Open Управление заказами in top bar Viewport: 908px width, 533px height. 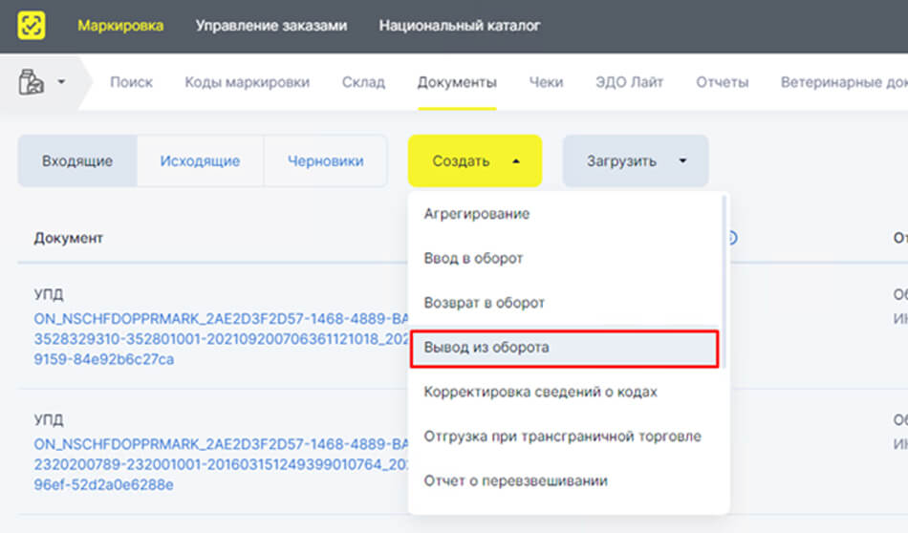coord(271,26)
